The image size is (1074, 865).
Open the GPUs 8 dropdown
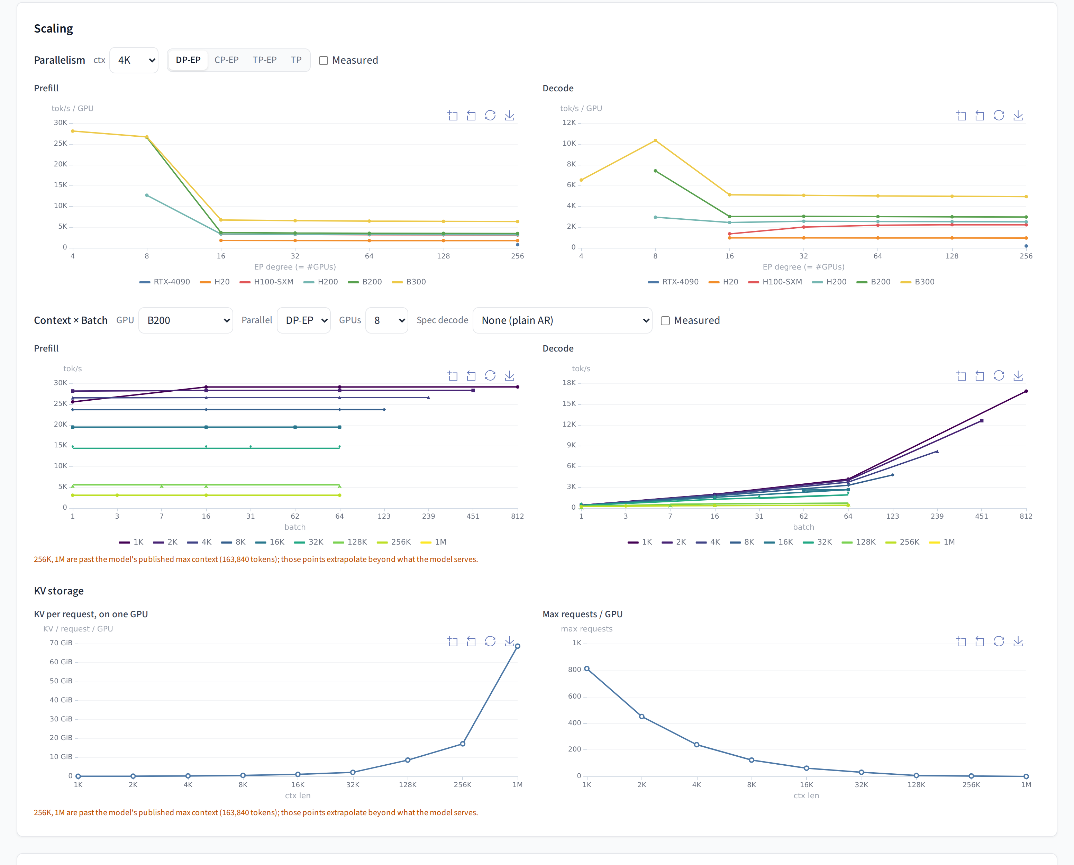(387, 320)
